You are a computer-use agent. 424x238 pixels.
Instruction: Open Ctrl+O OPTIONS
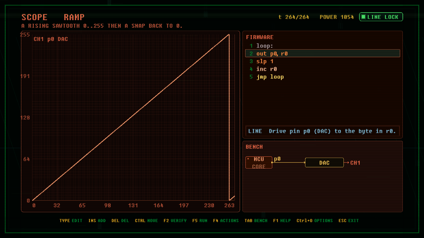(315, 220)
